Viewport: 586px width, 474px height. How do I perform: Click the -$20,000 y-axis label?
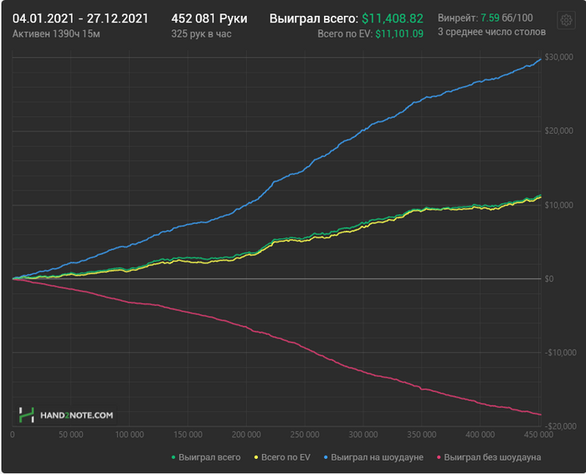click(560, 426)
